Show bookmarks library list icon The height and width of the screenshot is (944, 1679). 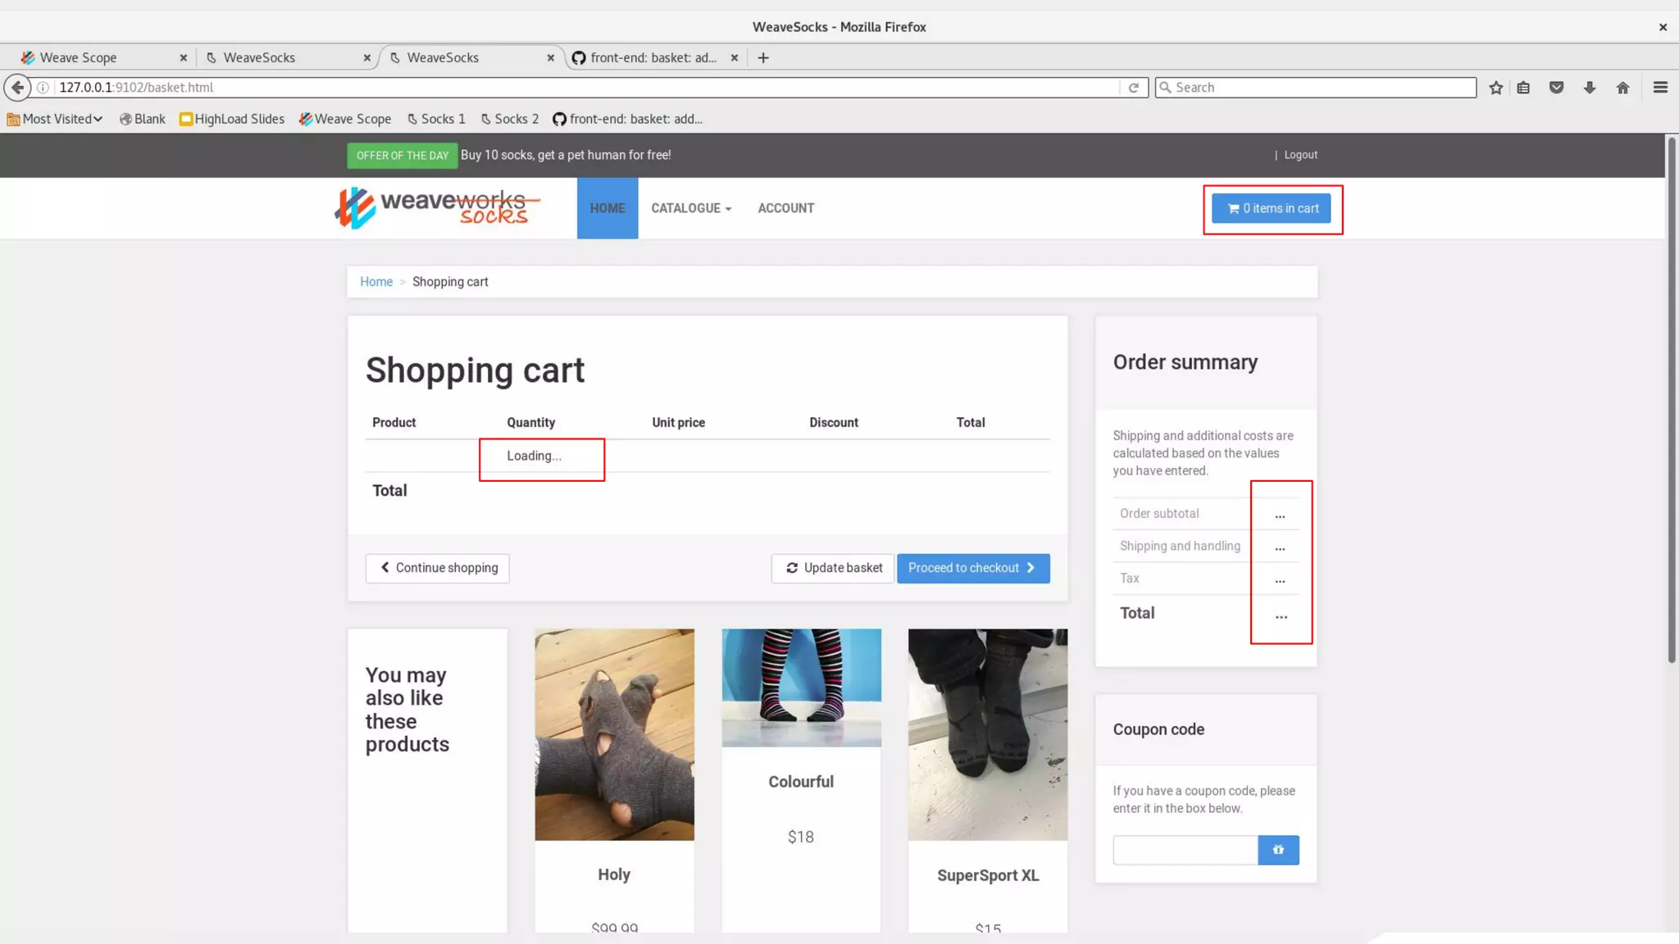pyautogui.click(x=1523, y=88)
